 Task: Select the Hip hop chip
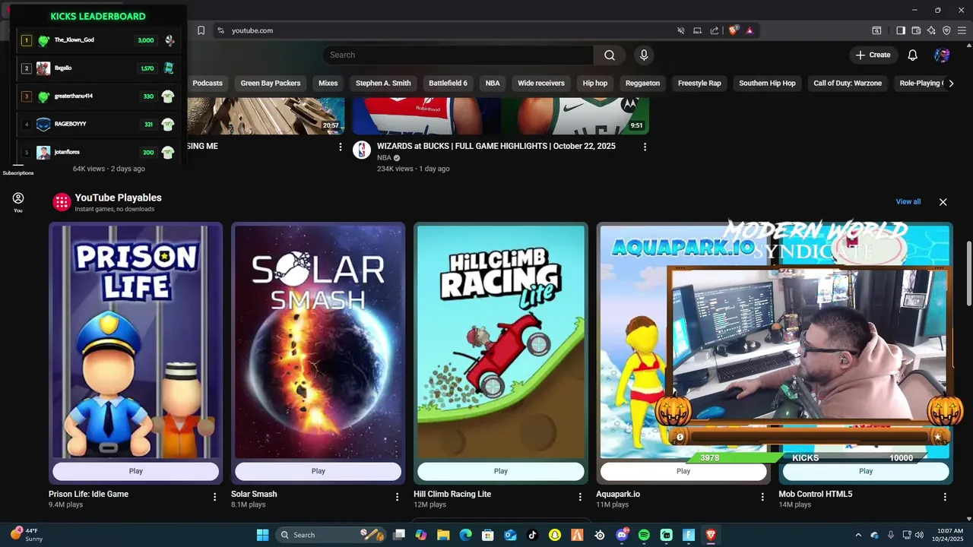(595, 84)
